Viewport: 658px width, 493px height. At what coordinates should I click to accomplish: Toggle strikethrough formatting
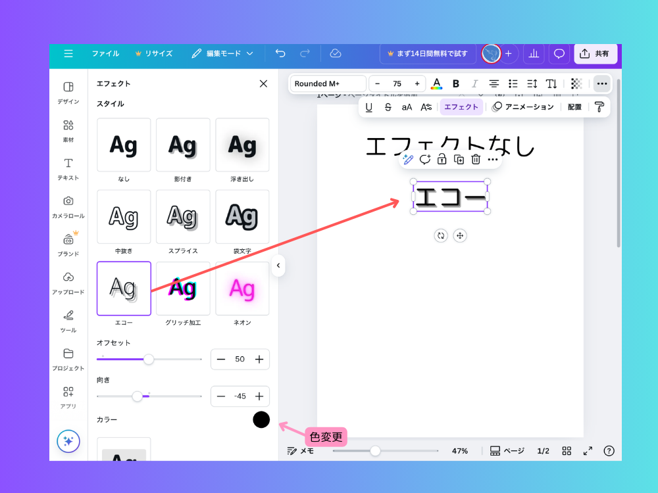389,106
